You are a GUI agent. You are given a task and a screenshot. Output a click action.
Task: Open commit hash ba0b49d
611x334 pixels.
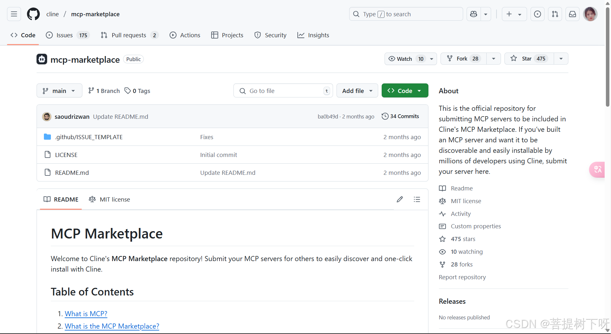tap(328, 117)
